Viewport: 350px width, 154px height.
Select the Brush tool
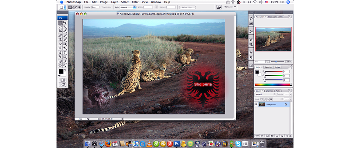pyautogui.click(x=65, y=35)
